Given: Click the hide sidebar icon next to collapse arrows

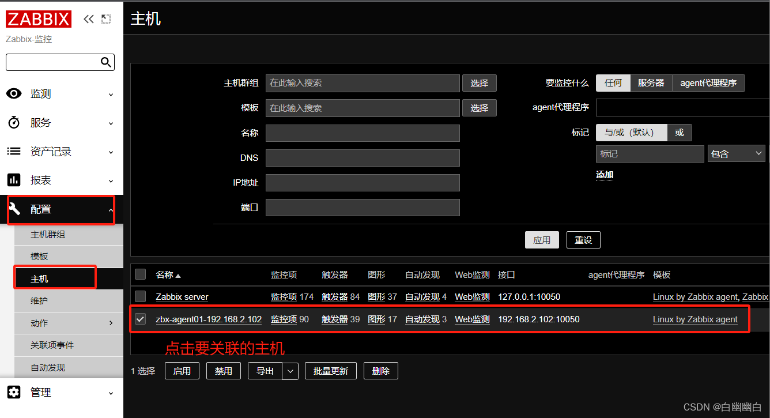Looking at the screenshot, I should (106, 19).
